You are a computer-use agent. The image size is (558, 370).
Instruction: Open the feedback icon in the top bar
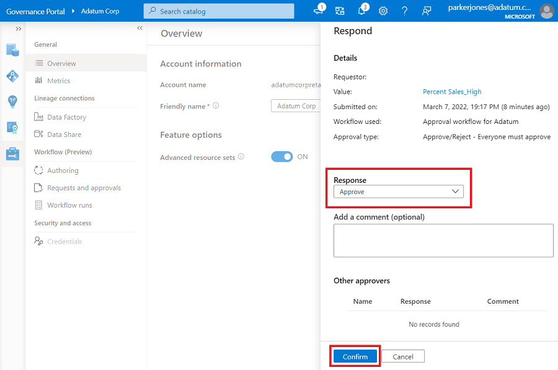[x=426, y=11]
